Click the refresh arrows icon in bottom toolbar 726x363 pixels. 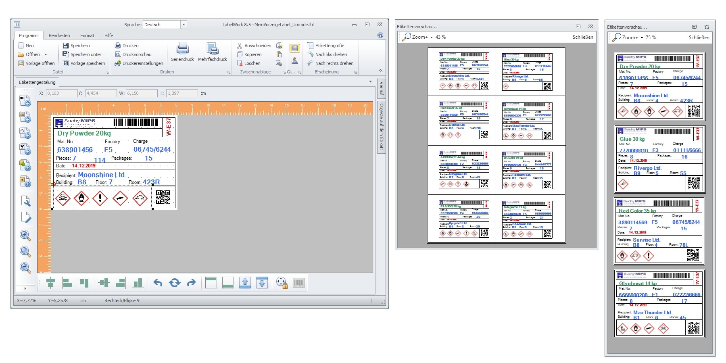[175, 283]
